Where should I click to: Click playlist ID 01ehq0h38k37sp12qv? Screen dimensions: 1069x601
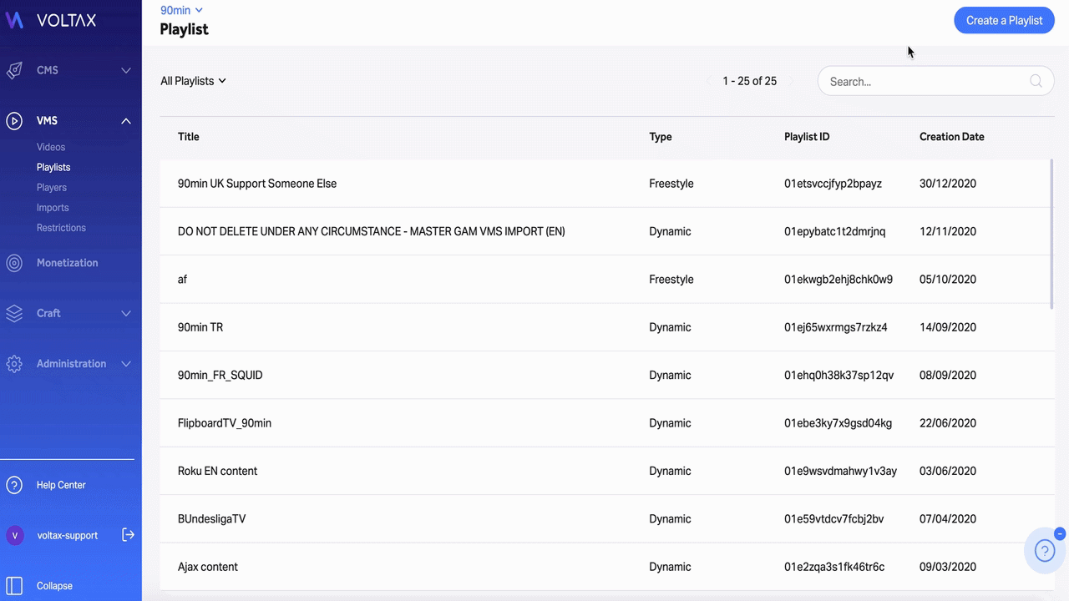838,376
